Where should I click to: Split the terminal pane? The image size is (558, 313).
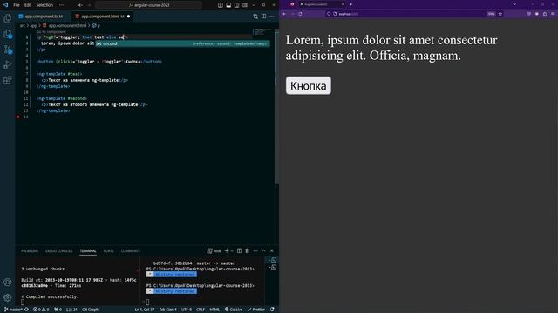239,251
